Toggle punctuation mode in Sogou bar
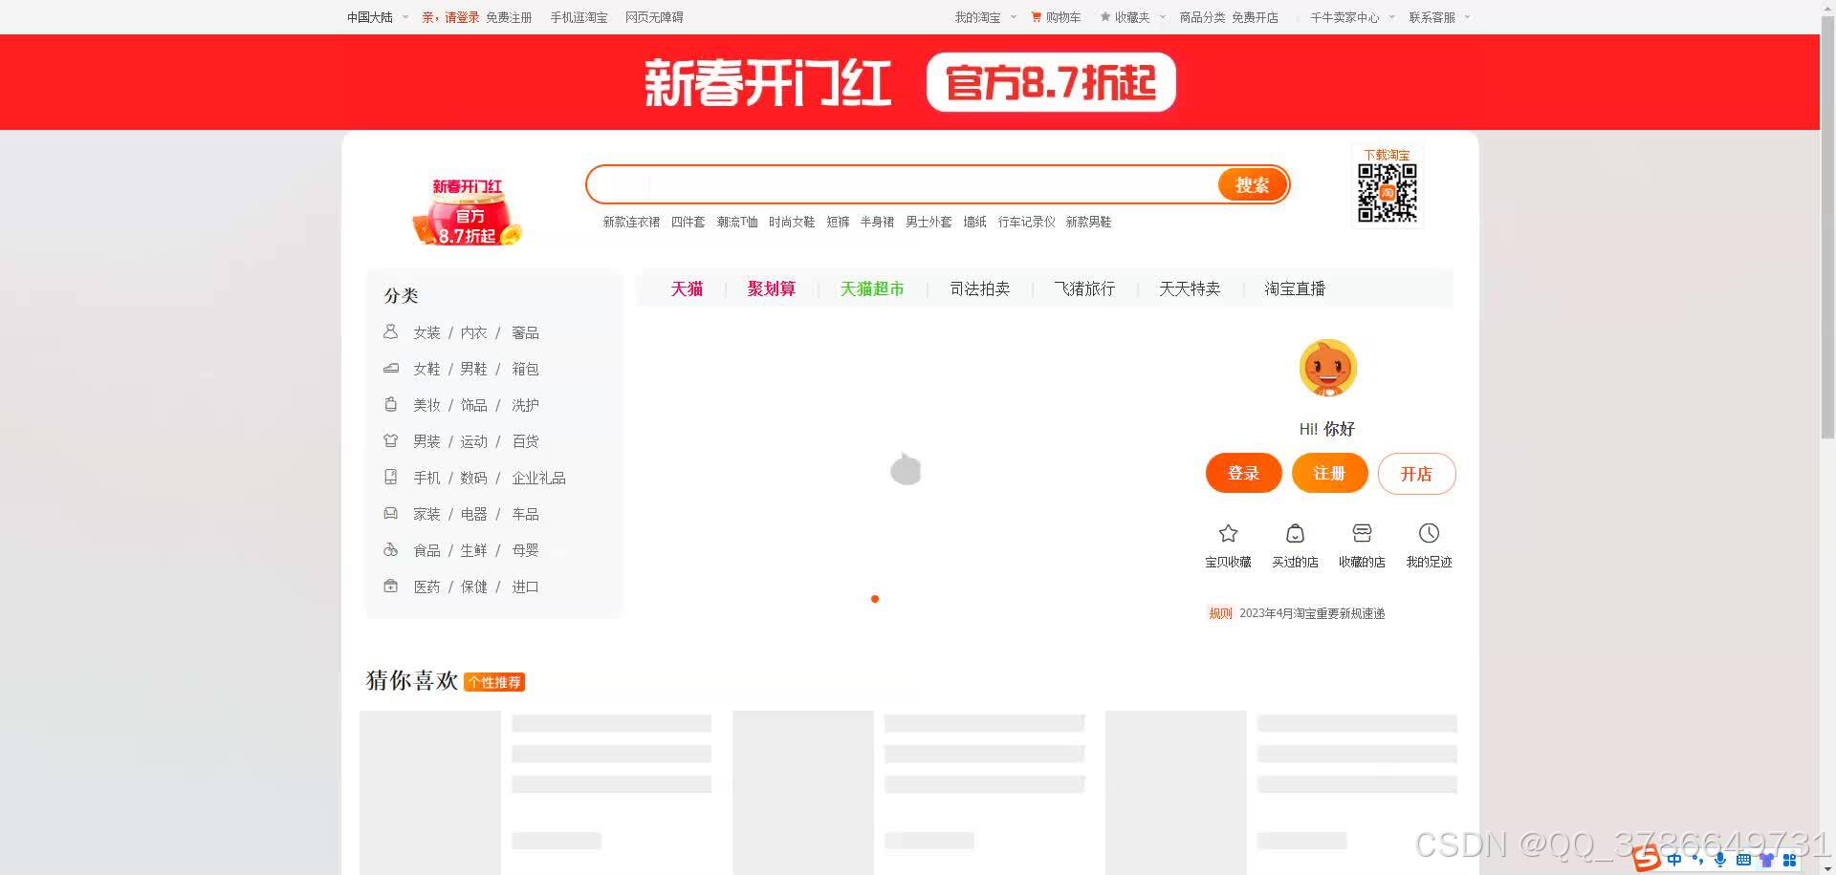This screenshot has width=1836, height=875. [x=1697, y=860]
